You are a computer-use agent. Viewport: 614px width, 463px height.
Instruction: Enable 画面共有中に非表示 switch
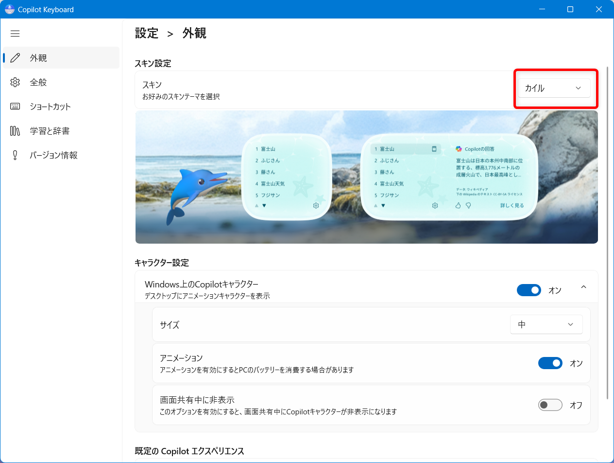point(550,405)
